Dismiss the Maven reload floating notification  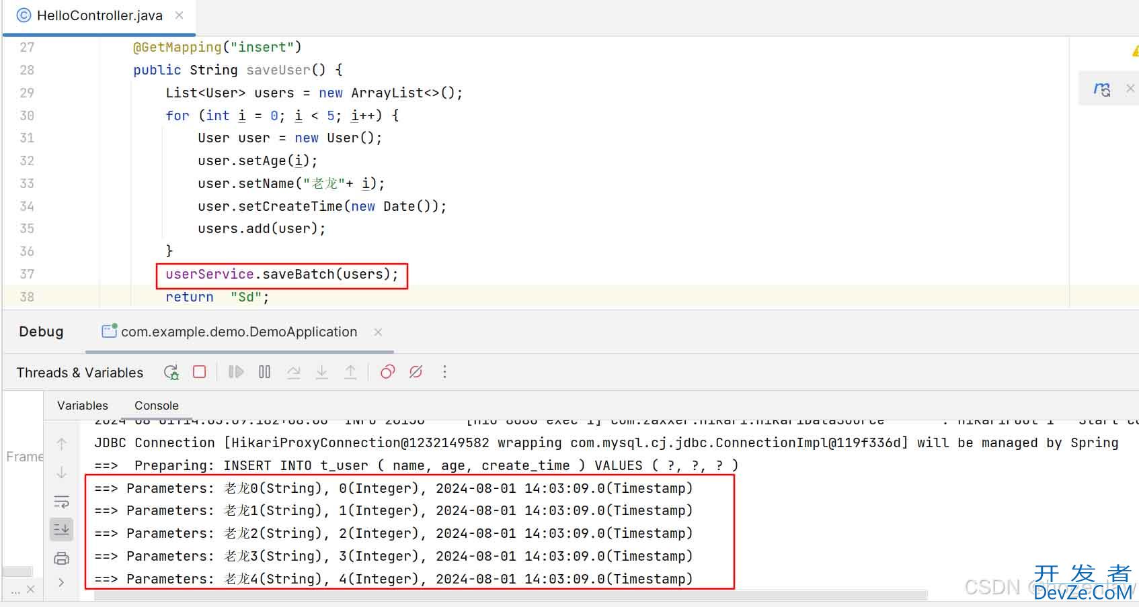click(1130, 89)
